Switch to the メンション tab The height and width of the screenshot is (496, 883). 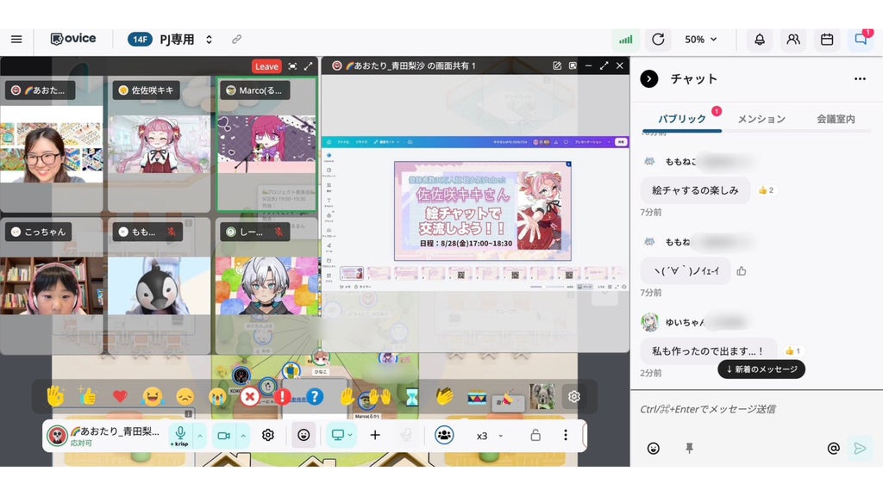pyautogui.click(x=761, y=119)
